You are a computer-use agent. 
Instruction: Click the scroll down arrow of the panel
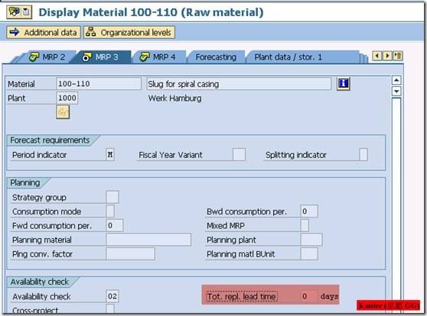click(396, 92)
